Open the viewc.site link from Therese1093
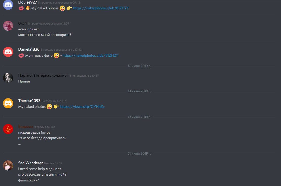This screenshot has height=186, width=281. (82, 107)
